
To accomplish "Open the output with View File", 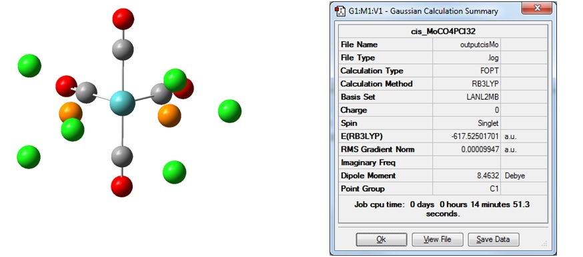I will [438, 240].
